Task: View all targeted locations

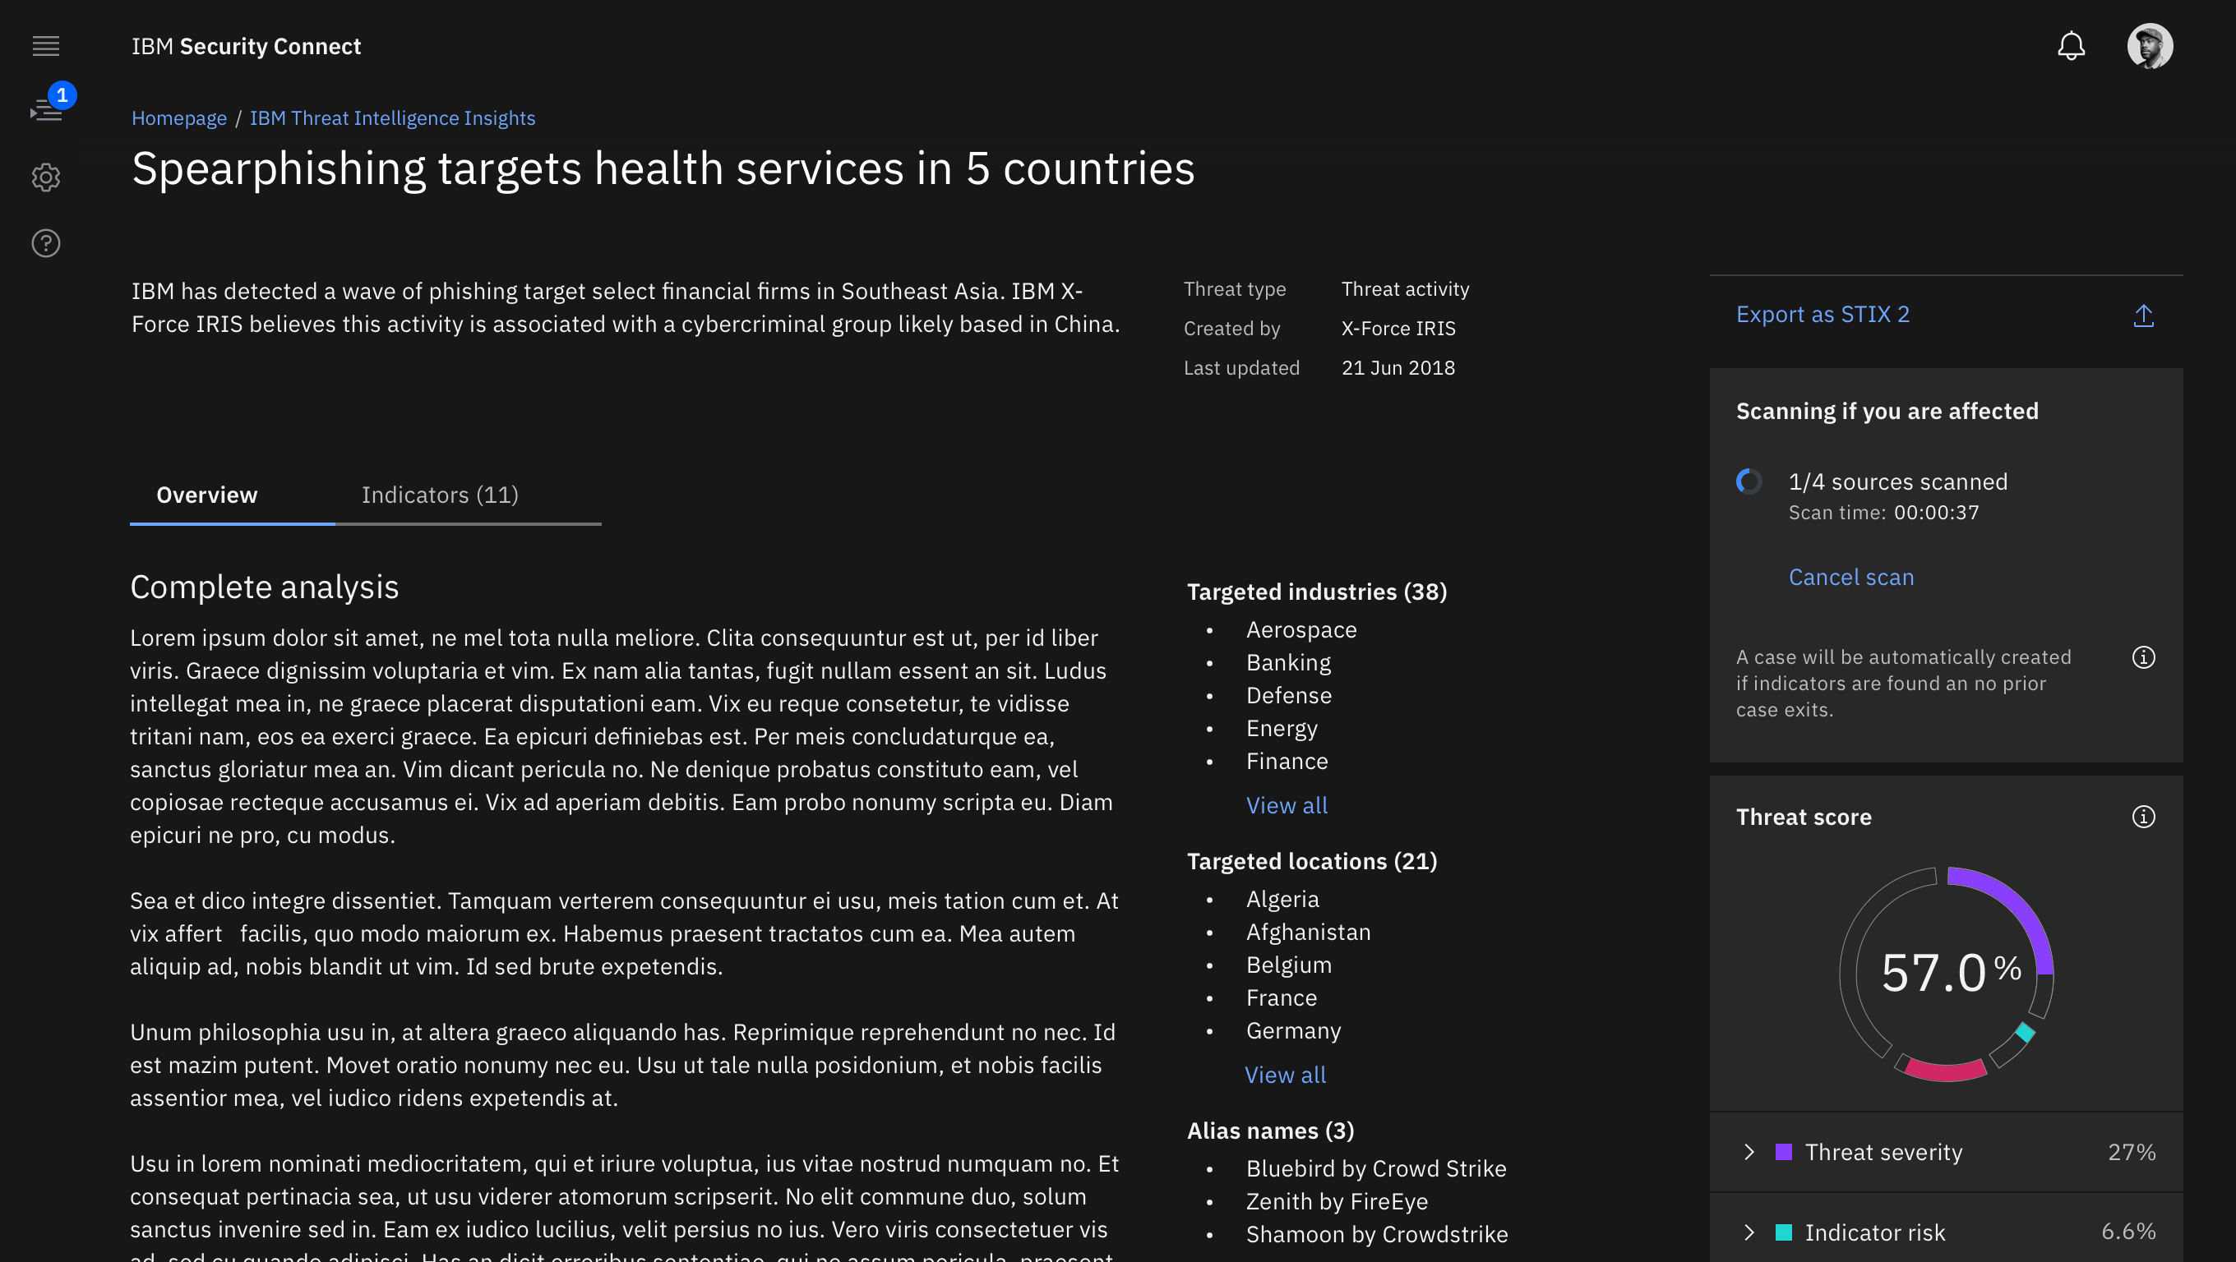Action: (x=1285, y=1075)
